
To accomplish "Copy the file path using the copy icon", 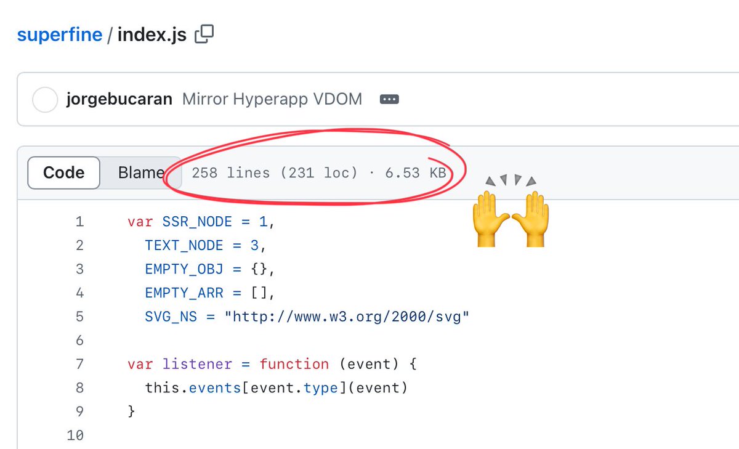I will tap(204, 34).
